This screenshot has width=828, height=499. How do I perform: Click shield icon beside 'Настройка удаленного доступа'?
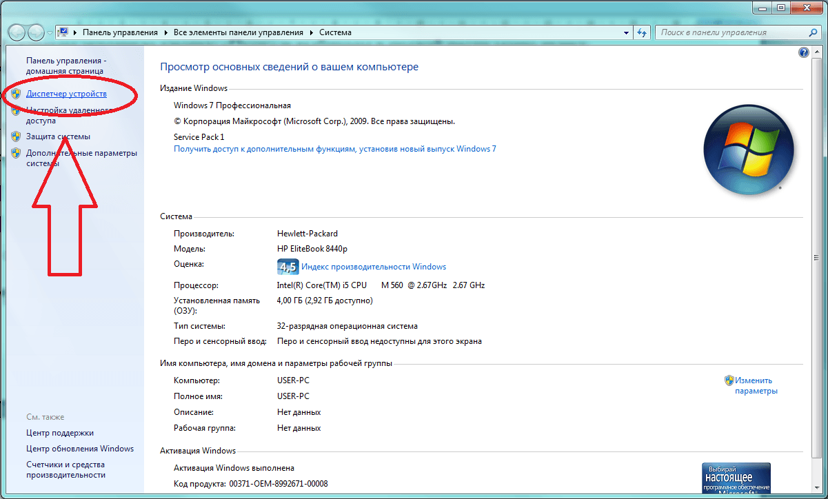coord(17,110)
